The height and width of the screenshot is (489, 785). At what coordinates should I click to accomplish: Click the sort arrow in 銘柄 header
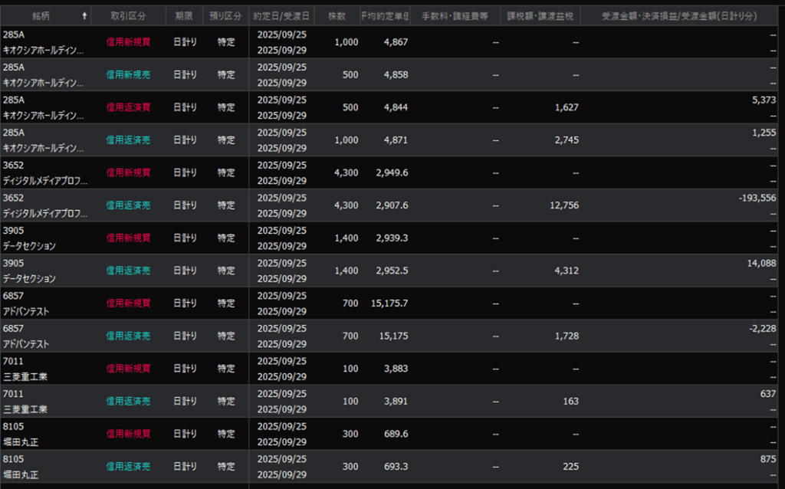pyautogui.click(x=84, y=16)
